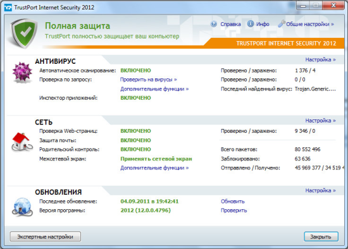Click the Межсетевой экран label
Viewport: 348px width, 249px height.
(63, 159)
